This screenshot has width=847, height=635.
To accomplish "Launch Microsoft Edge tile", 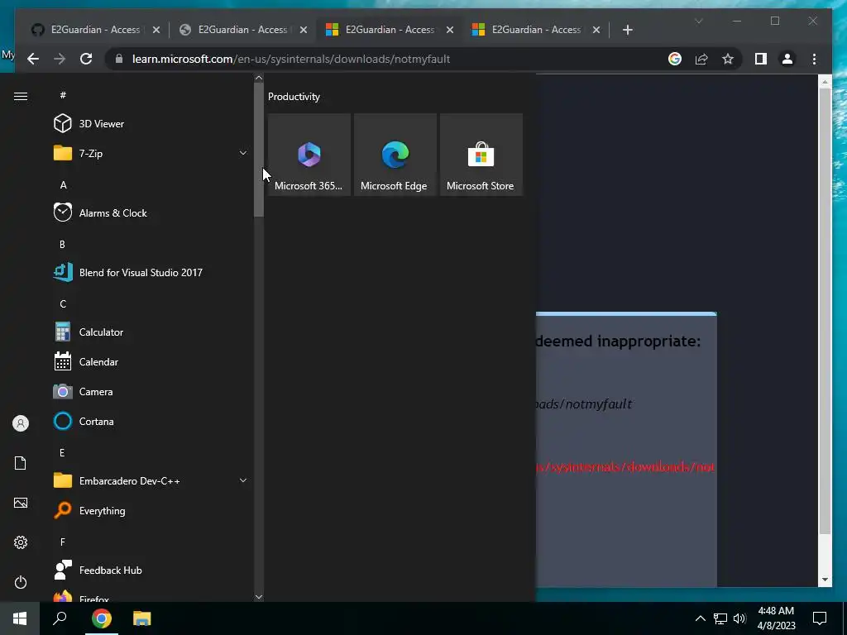I will tap(395, 155).
